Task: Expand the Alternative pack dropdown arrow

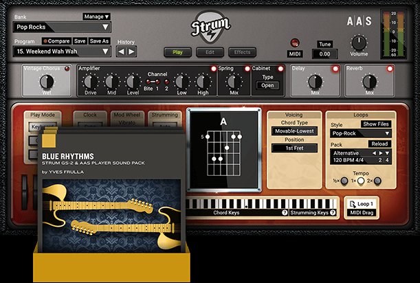Action: click(387, 153)
